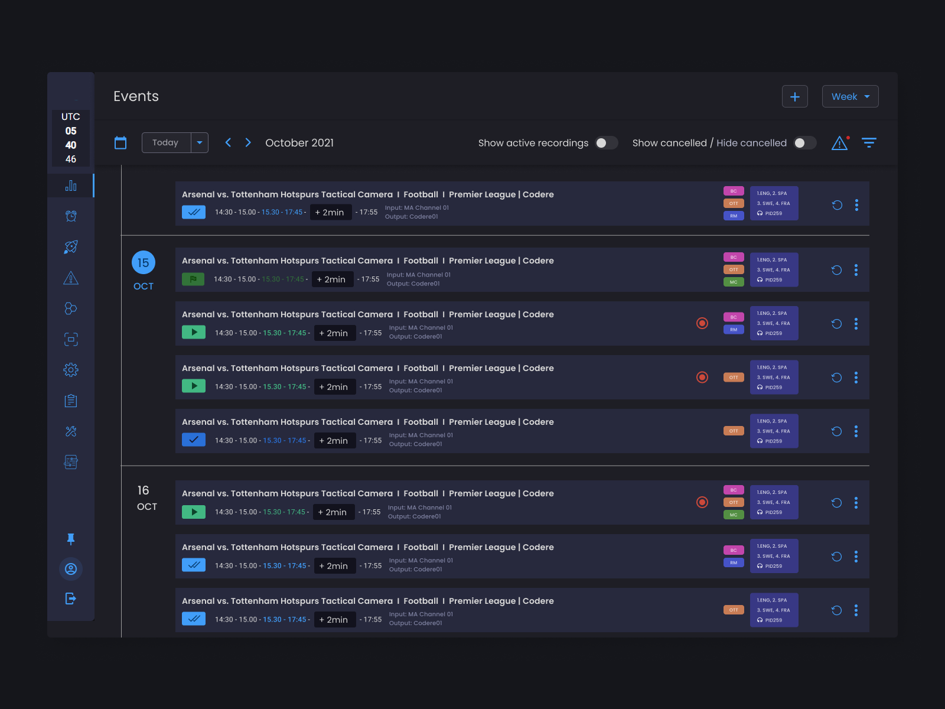Toggle Show cancelled / Hide cancelled switch
945x709 pixels.
point(804,143)
